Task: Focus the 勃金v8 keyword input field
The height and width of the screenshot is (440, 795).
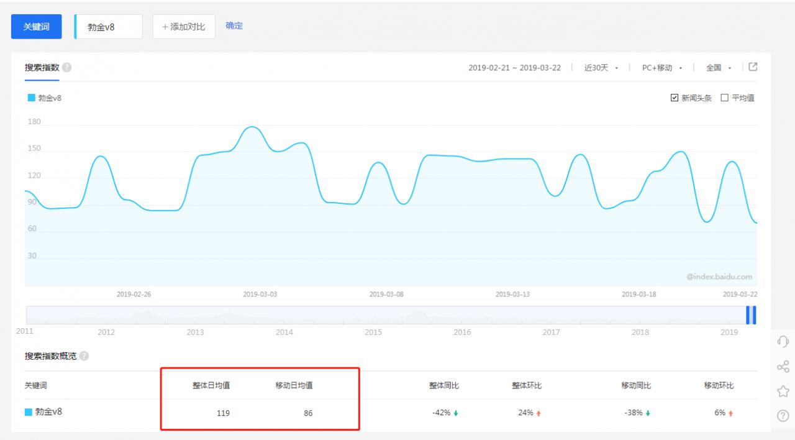Action: click(109, 27)
